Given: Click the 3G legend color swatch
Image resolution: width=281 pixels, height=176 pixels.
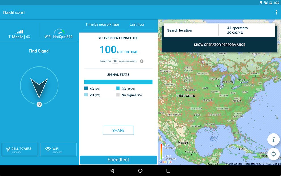Looking at the screenshot, I should [x=118, y=89].
